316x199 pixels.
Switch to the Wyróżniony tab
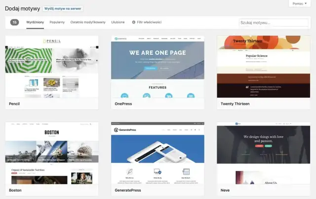(35, 22)
